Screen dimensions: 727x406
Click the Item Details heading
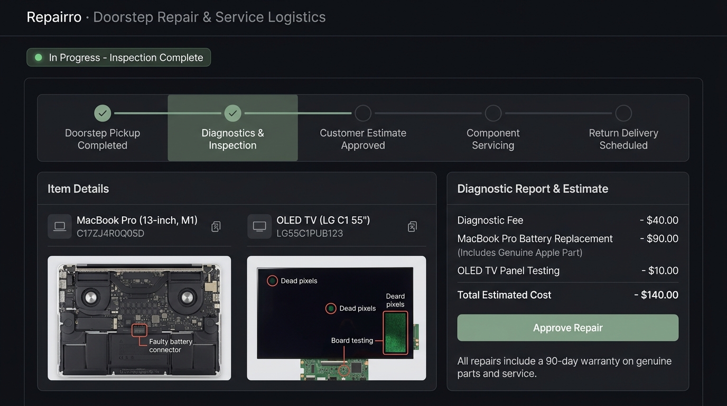(78, 189)
